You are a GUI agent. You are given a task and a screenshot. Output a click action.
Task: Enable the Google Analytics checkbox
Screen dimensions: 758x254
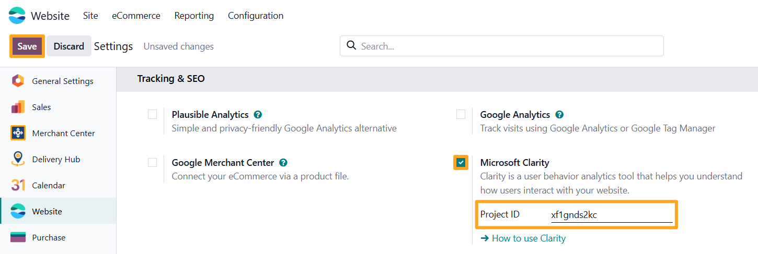[461, 114]
